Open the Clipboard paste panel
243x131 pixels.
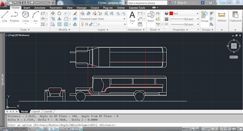point(235,16)
